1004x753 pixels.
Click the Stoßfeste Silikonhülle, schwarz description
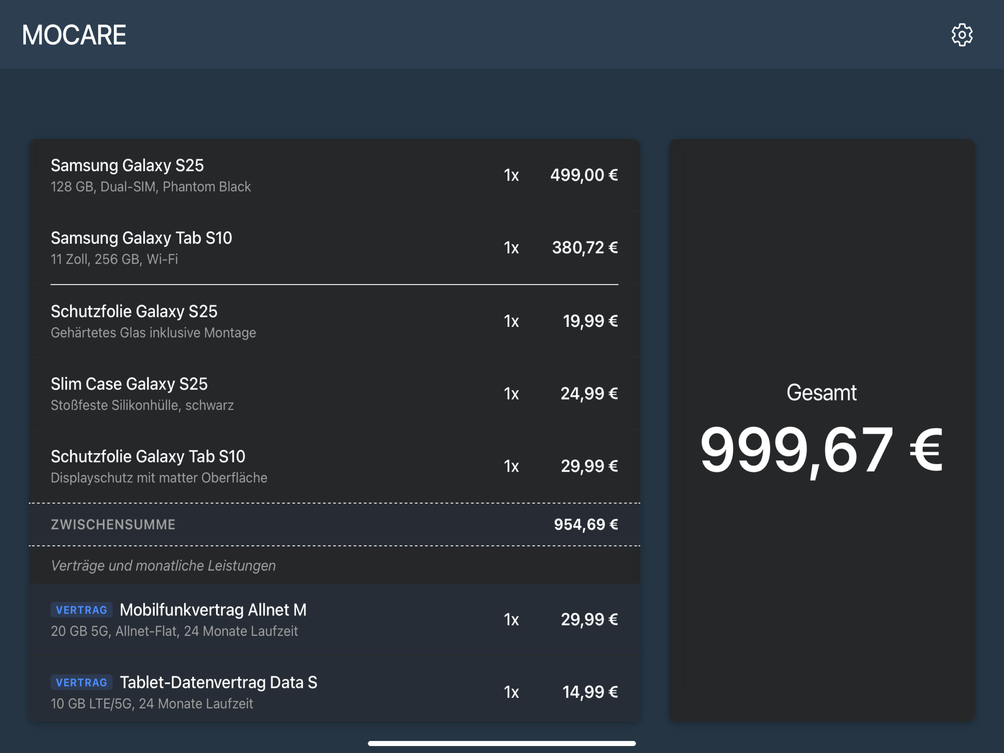tap(142, 405)
